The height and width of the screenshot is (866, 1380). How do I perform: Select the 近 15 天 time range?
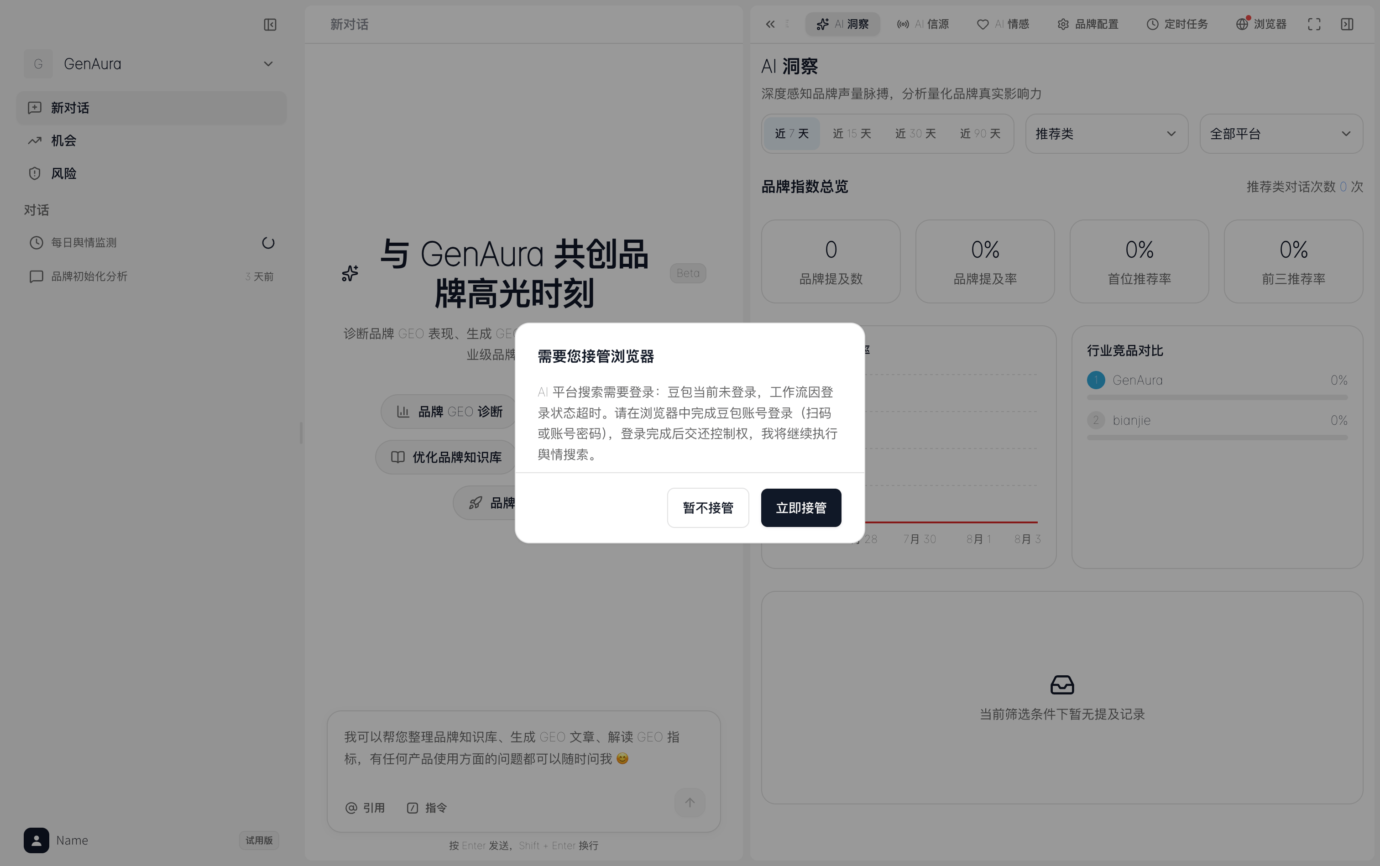pyautogui.click(x=852, y=133)
